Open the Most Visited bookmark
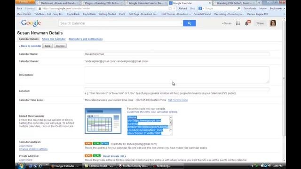 point(24,14)
